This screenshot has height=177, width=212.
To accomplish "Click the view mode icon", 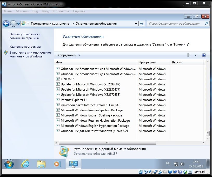I will tap(189, 55).
